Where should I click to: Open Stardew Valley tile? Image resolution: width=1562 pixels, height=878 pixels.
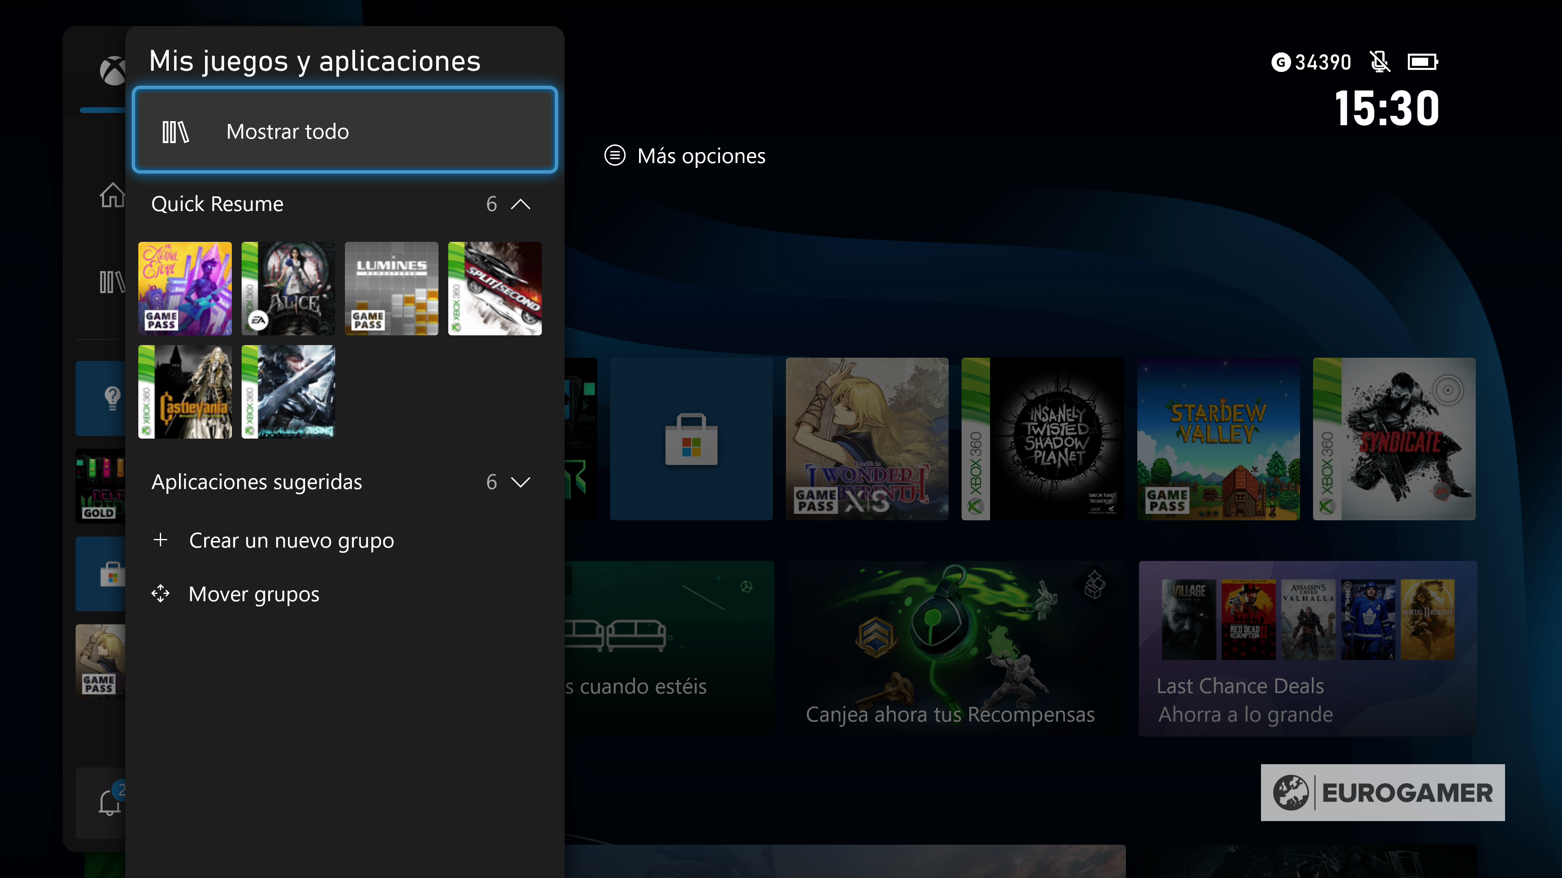tap(1219, 439)
